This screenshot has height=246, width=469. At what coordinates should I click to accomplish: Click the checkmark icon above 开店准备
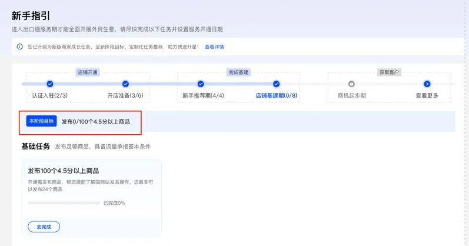[125, 84]
